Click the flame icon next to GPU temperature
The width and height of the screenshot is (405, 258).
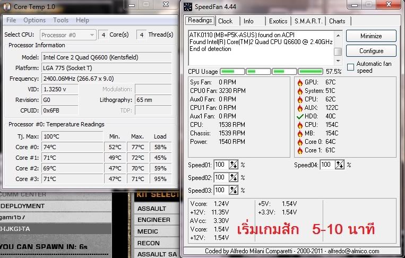pos(300,83)
